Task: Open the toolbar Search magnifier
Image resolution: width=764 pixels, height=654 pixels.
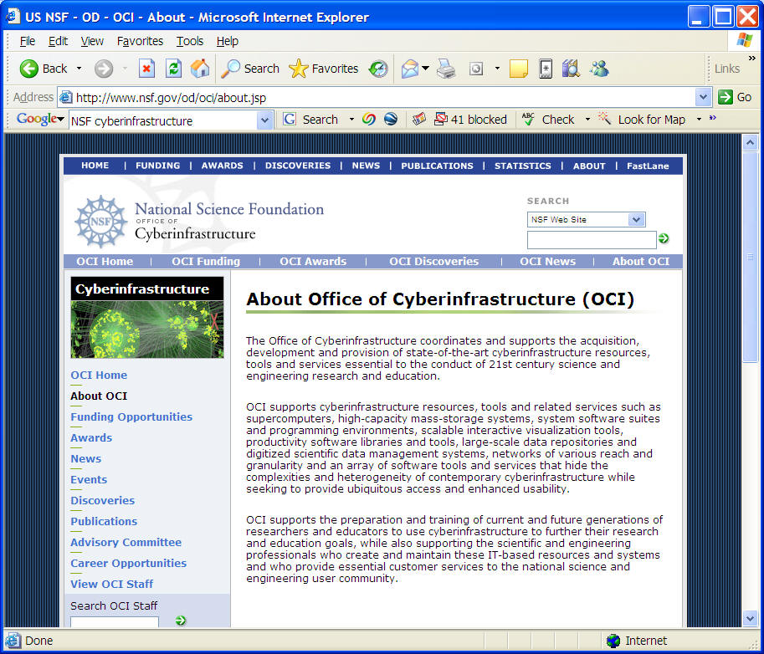Action: 230,69
